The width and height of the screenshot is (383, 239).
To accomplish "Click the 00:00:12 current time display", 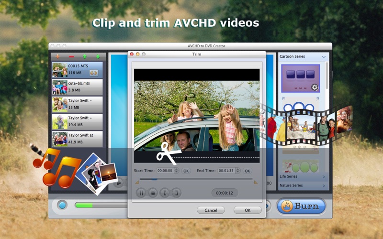I will point(225,193).
